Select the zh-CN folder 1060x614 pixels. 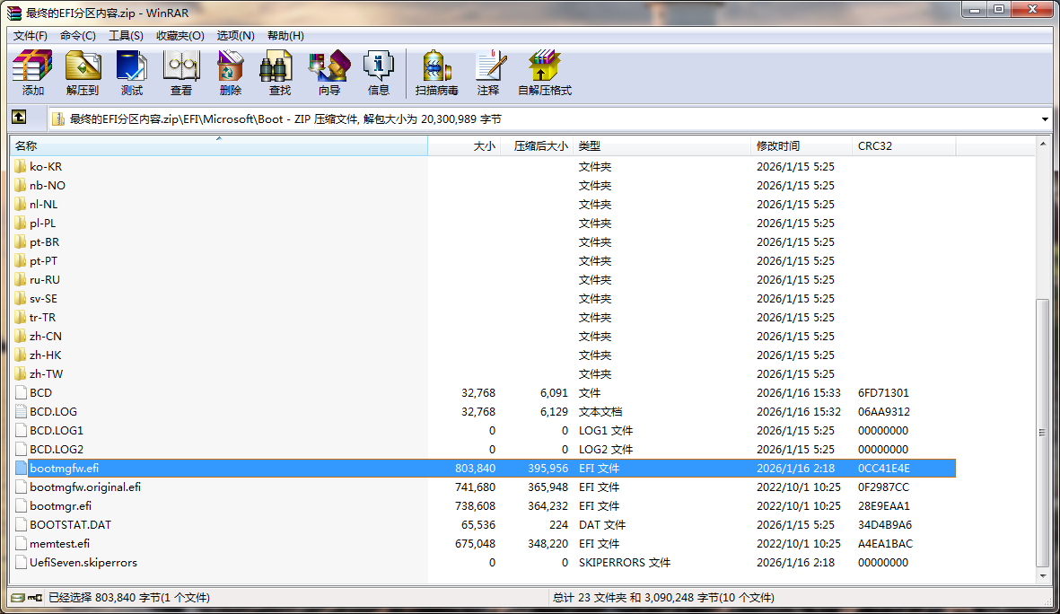(x=46, y=336)
